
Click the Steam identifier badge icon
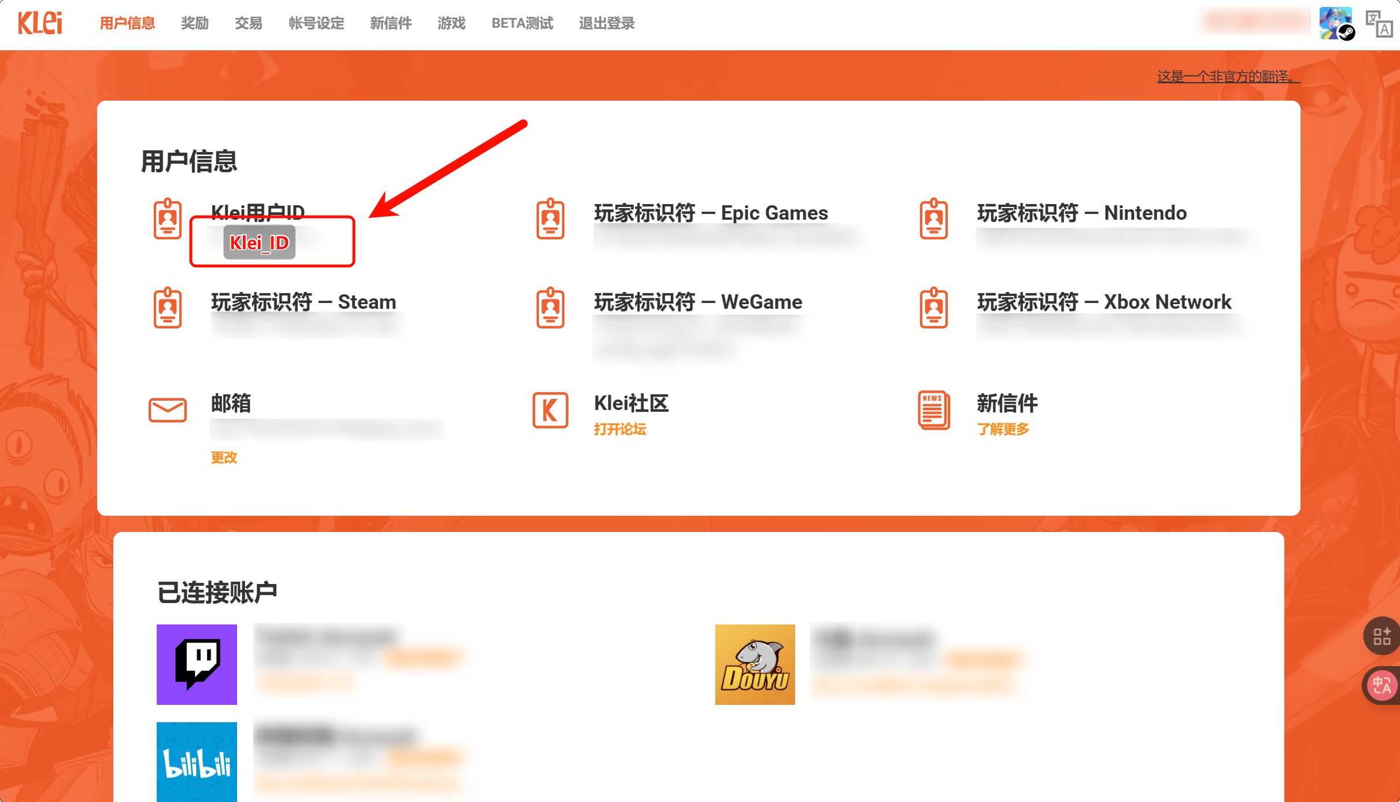(168, 308)
